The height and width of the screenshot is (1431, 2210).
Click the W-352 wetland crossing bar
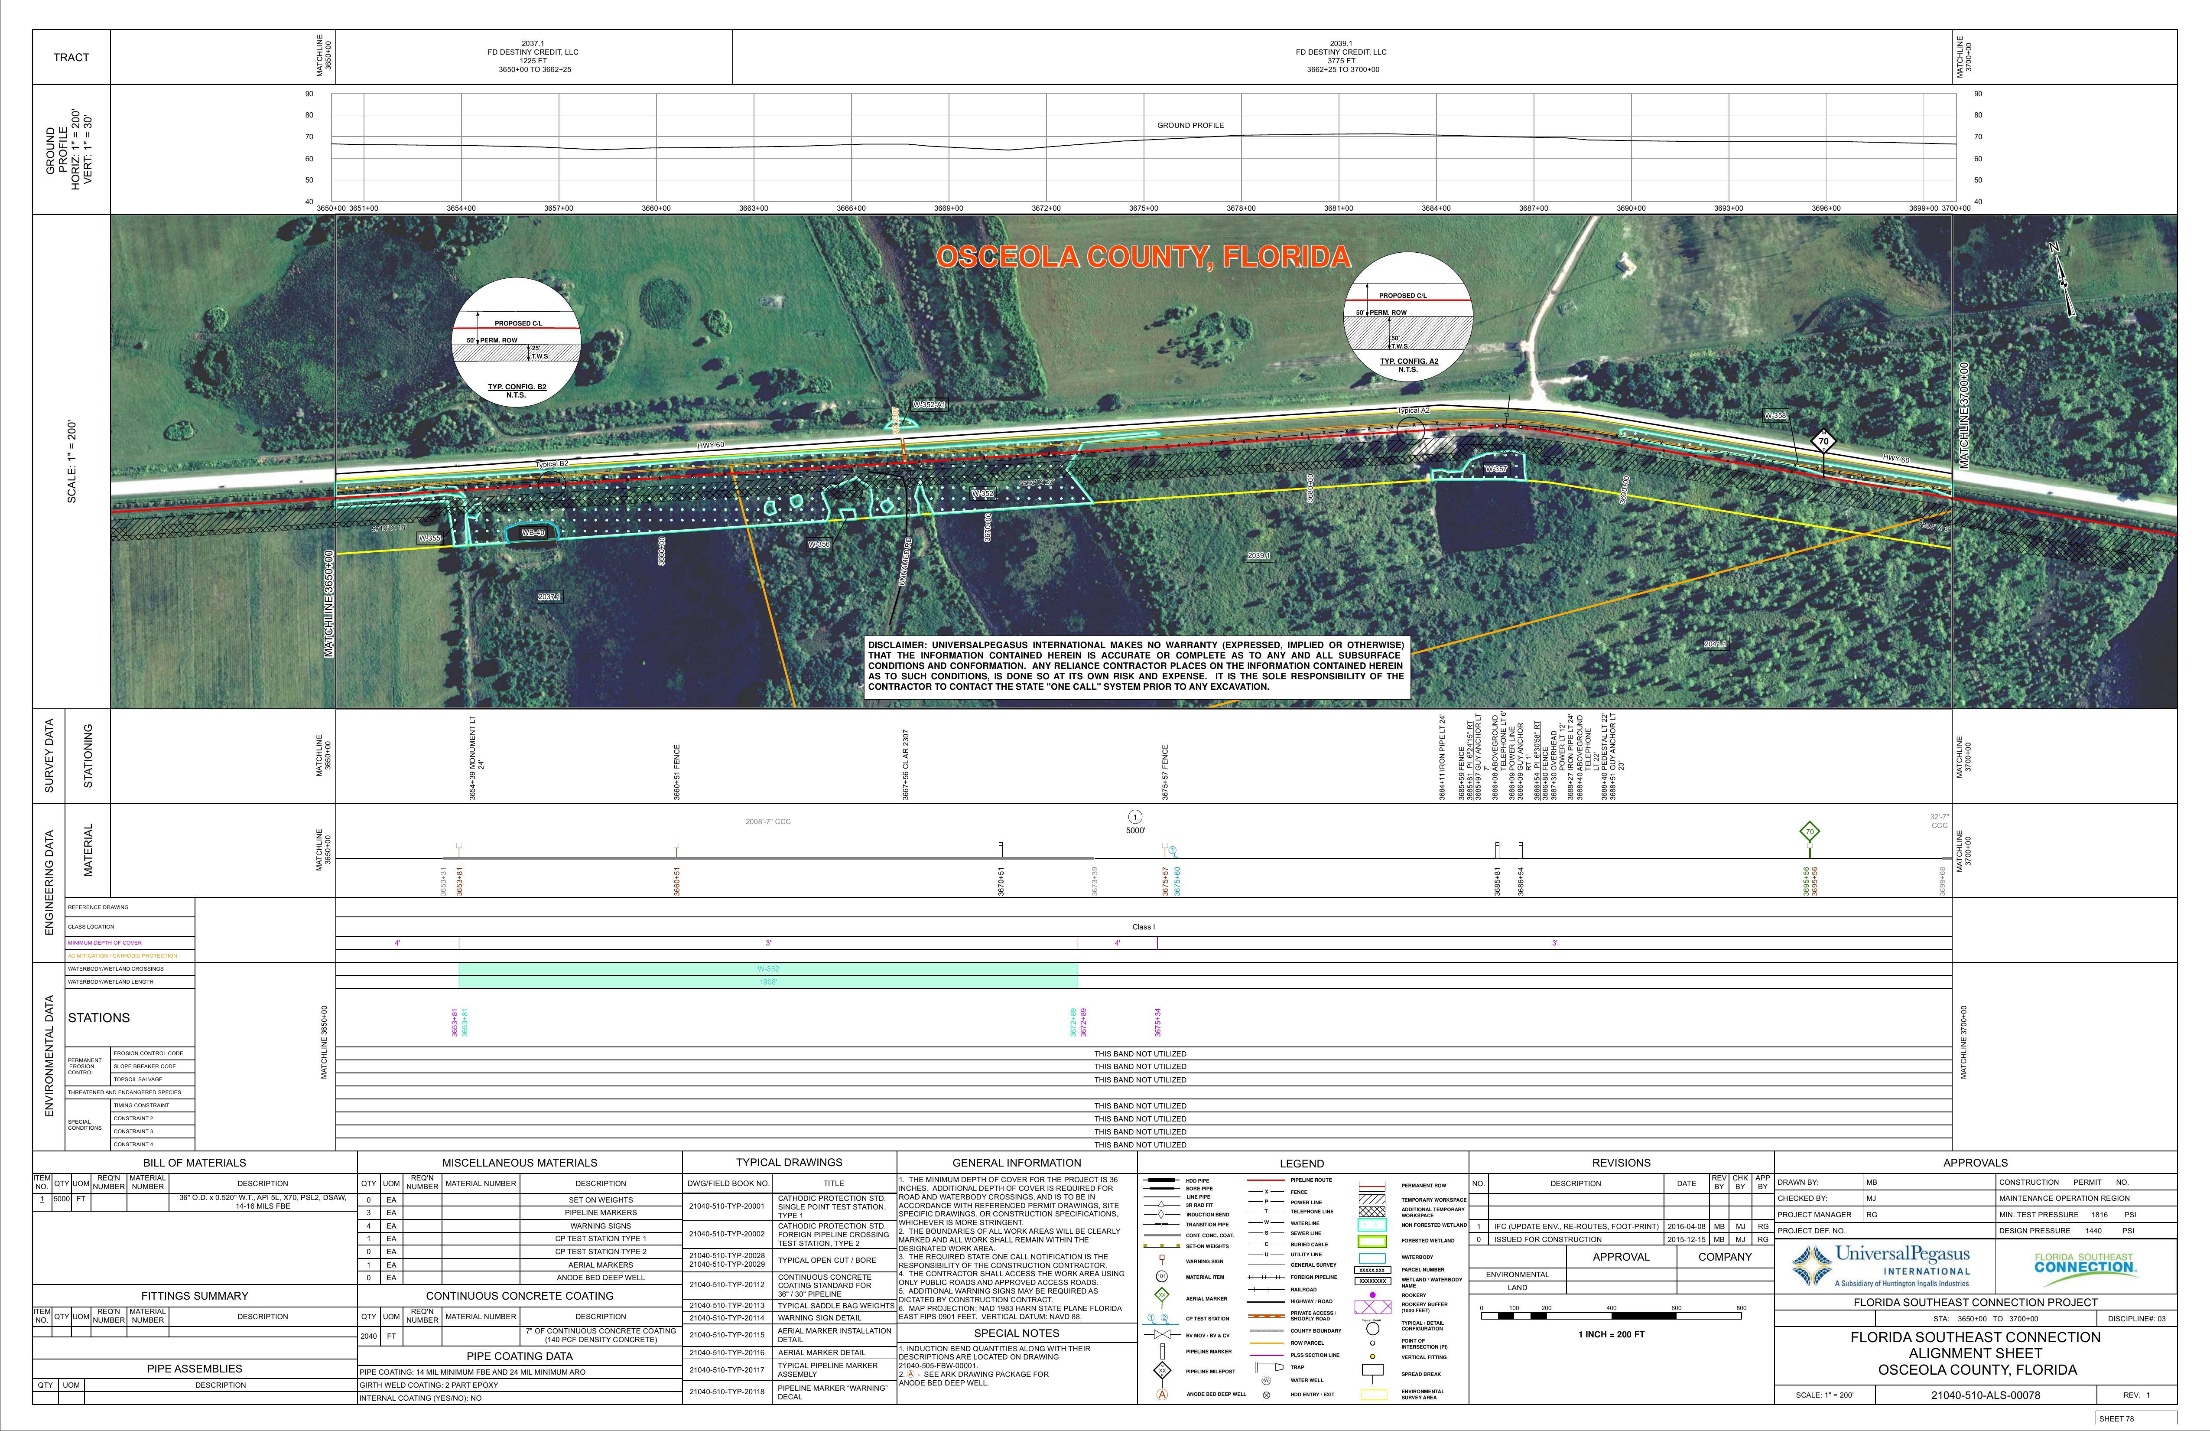coord(768,969)
